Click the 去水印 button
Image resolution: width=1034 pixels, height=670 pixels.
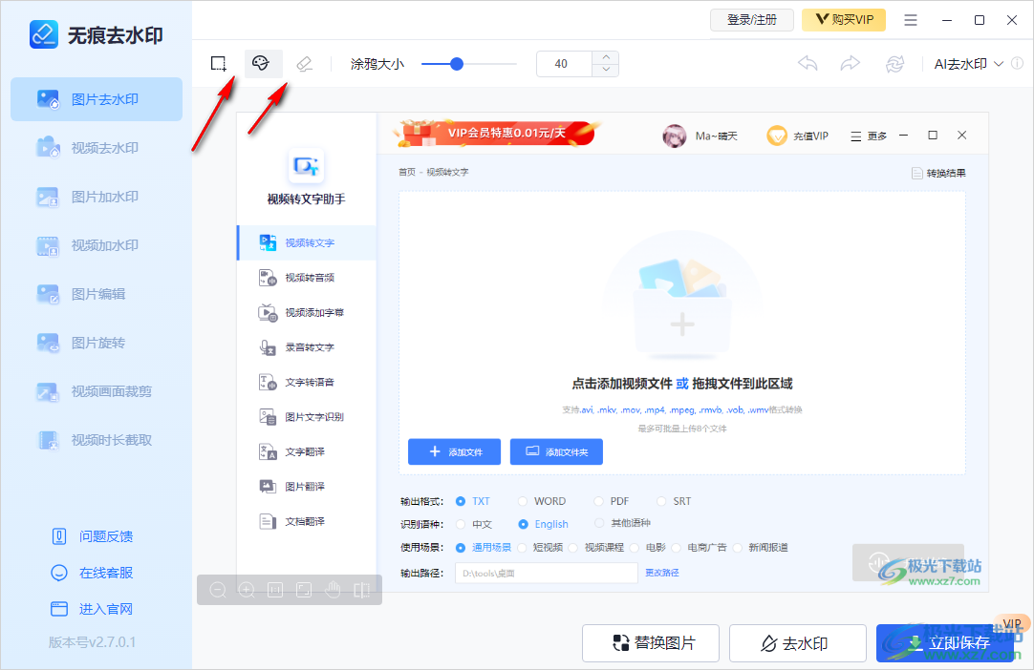[x=798, y=643]
